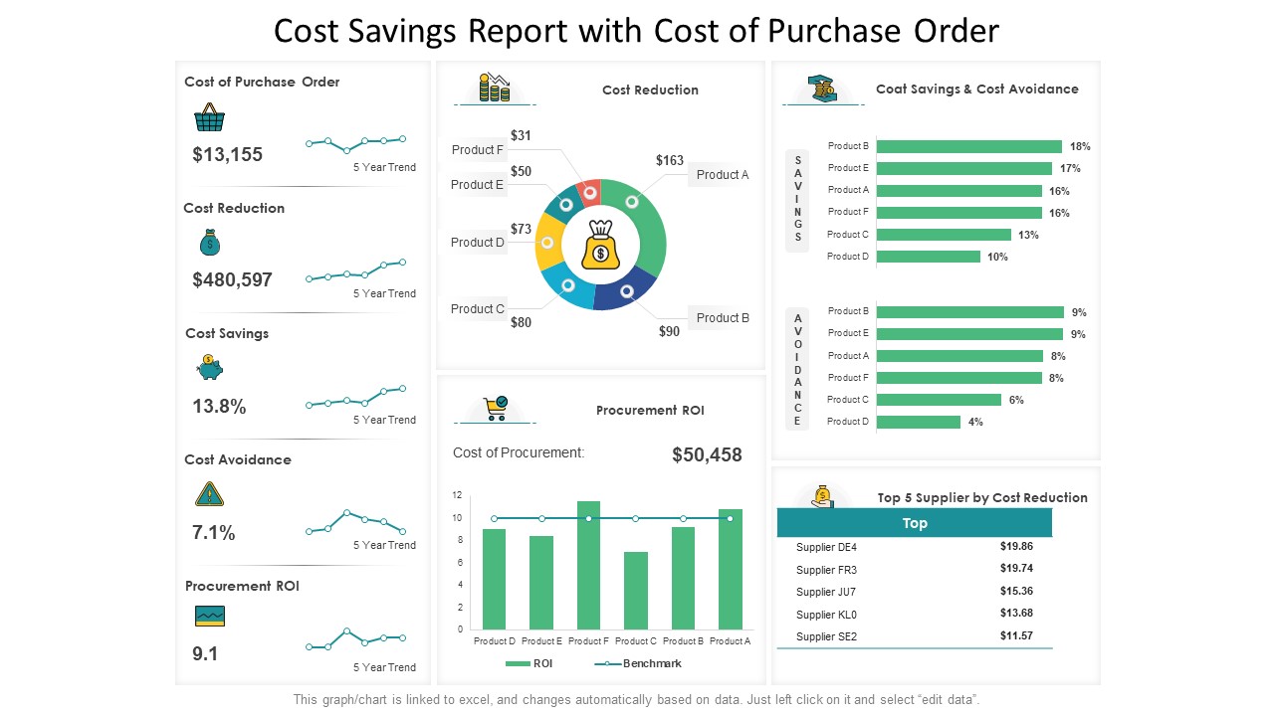Click the warning triangle icon under Cost Avoidance

pos(209,493)
